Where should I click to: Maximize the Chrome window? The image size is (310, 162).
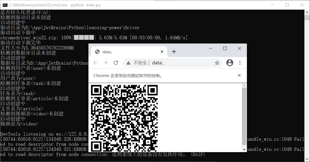tap(225, 48)
